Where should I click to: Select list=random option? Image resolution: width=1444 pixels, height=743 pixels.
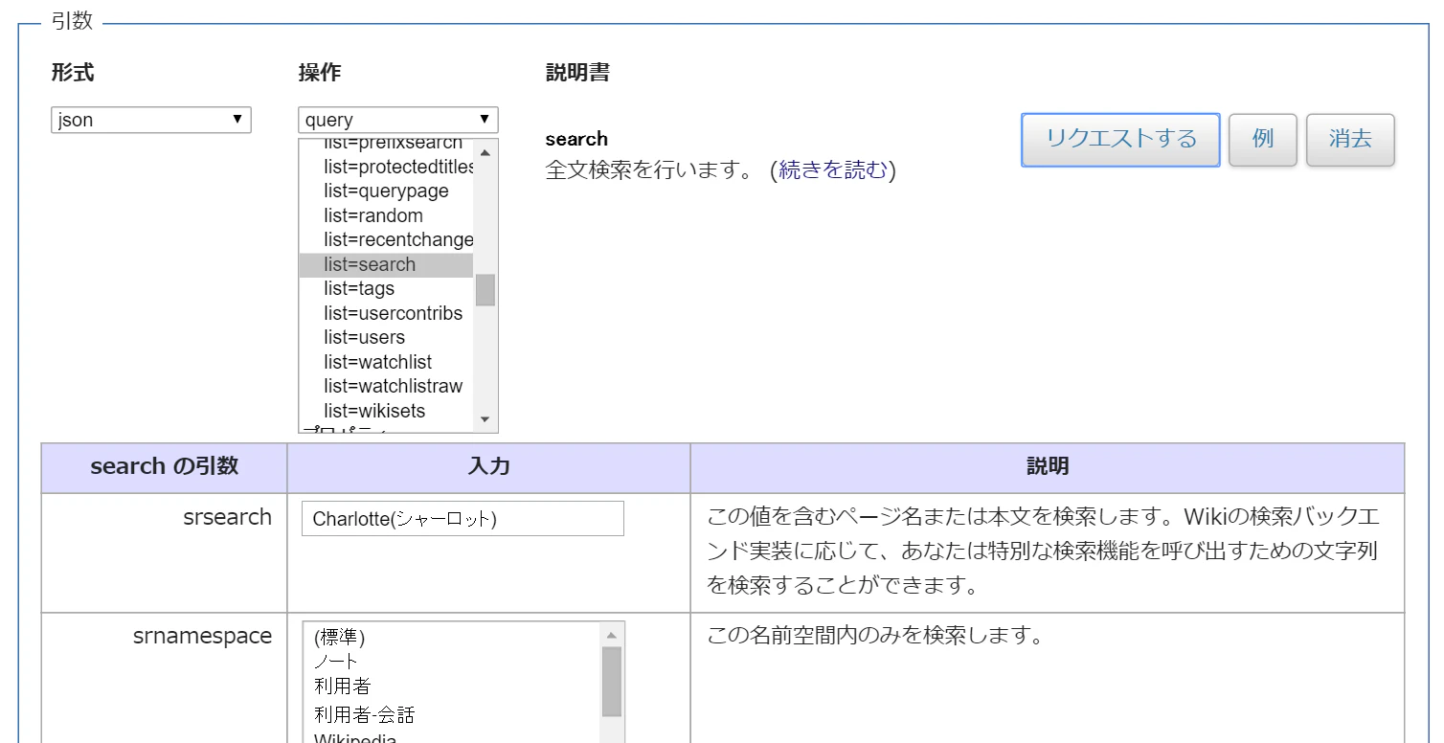(387, 215)
